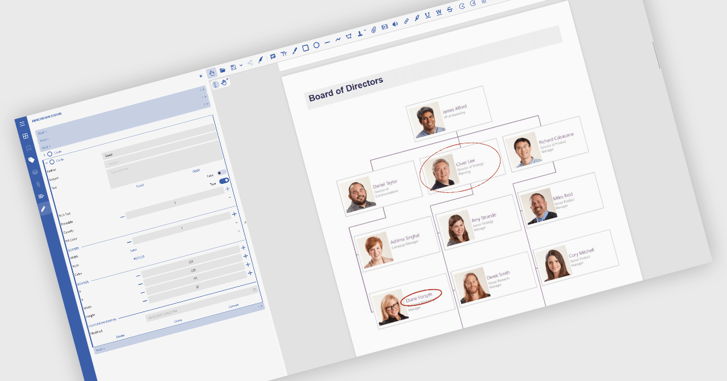The height and width of the screenshot is (381, 727).
Task: Open the tags panel in sidebar
Action: (x=32, y=160)
